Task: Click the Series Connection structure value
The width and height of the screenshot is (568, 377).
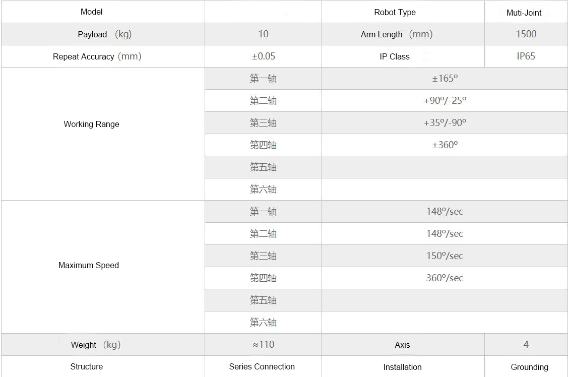Action: point(262,366)
